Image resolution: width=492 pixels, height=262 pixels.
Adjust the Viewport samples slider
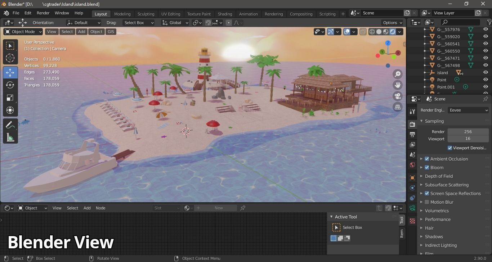(468, 139)
